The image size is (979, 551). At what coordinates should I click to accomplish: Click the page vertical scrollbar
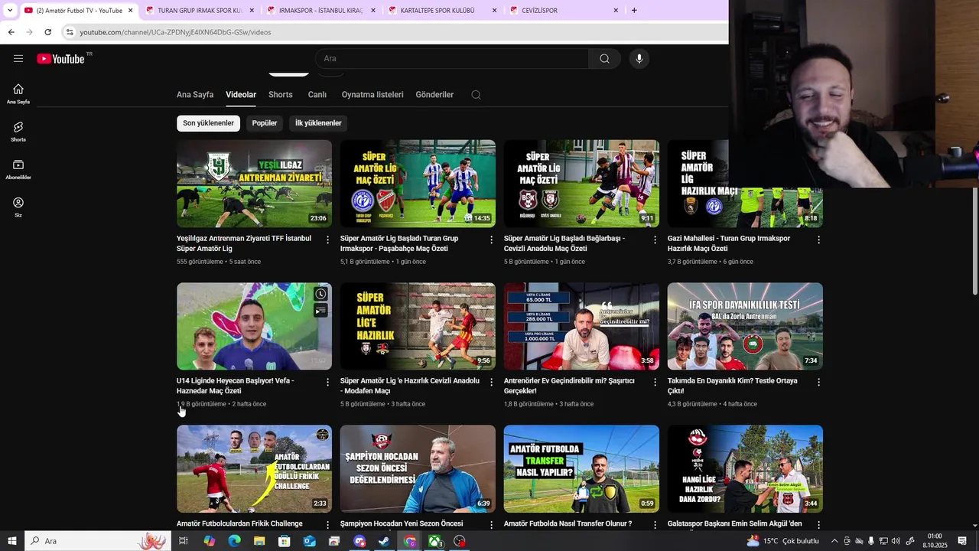click(x=974, y=241)
